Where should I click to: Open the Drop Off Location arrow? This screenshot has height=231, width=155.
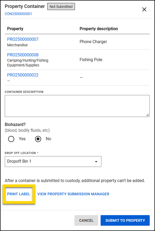click(96, 161)
